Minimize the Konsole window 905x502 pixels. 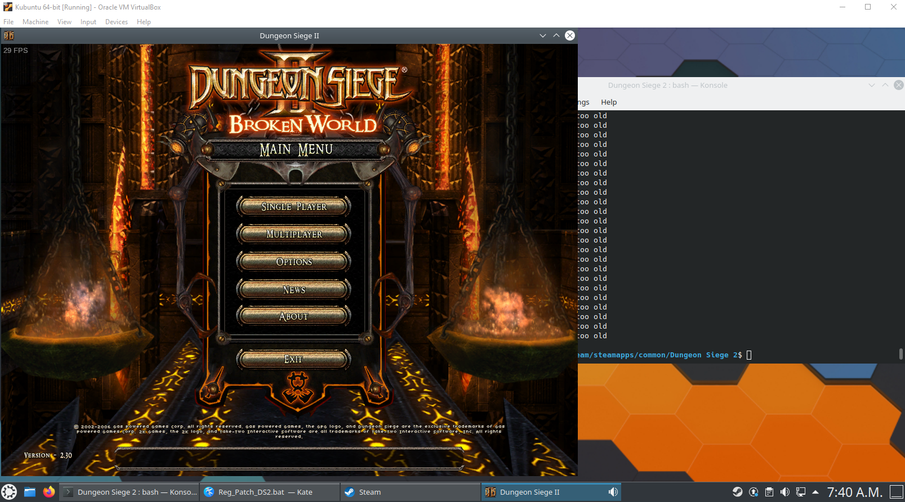click(x=872, y=85)
